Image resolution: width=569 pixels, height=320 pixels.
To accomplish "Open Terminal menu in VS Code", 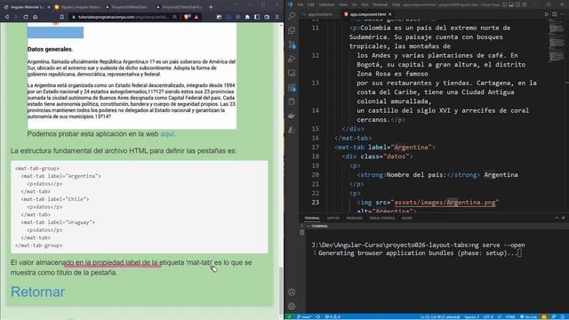I will pyautogui.click(x=381, y=4).
